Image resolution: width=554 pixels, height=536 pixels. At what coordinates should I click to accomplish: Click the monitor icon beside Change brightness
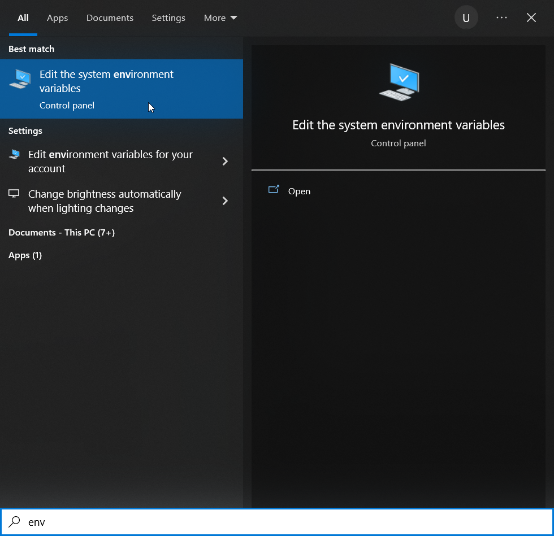pyautogui.click(x=14, y=194)
